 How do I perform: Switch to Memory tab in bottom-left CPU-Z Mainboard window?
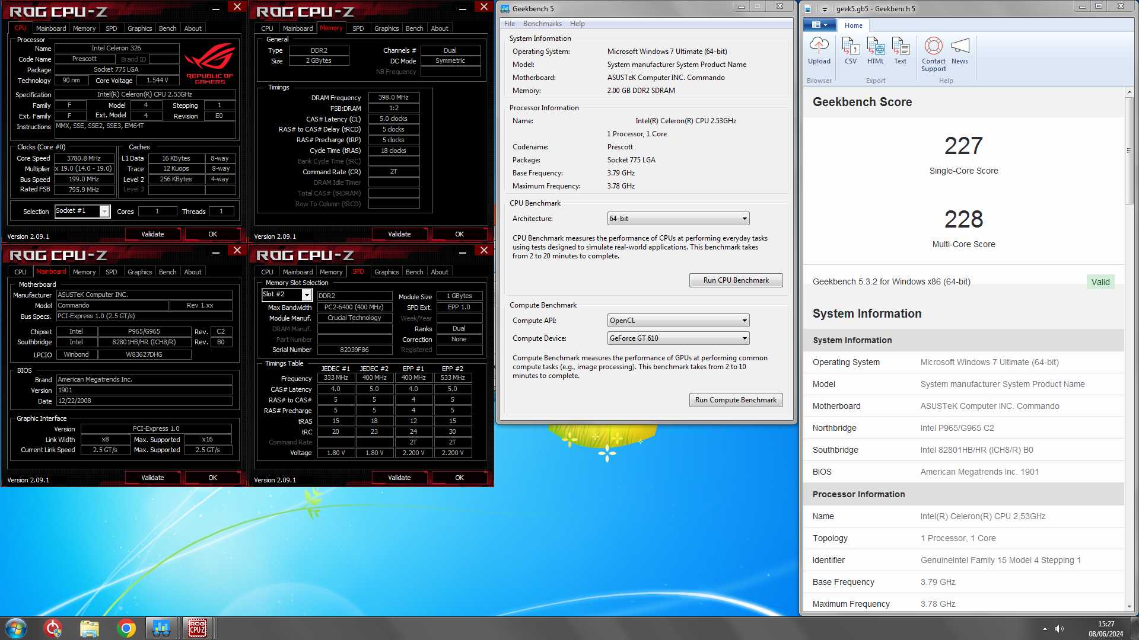[x=84, y=272]
